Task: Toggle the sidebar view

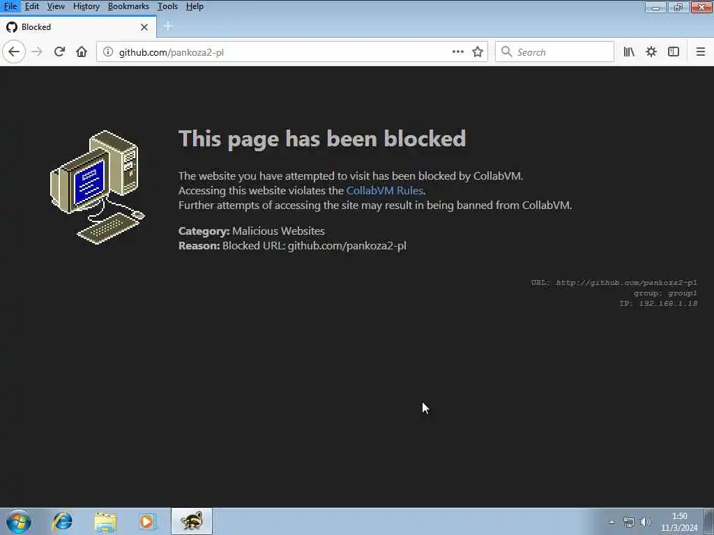Action: coord(674,52)
